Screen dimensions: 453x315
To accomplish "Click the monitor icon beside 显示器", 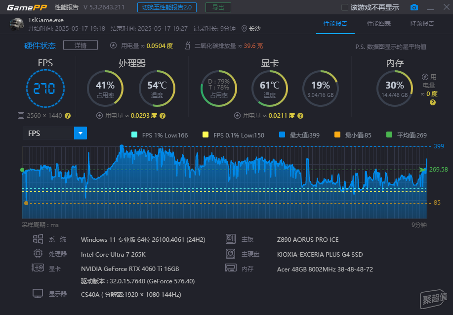I will click(x=38, y=294).
